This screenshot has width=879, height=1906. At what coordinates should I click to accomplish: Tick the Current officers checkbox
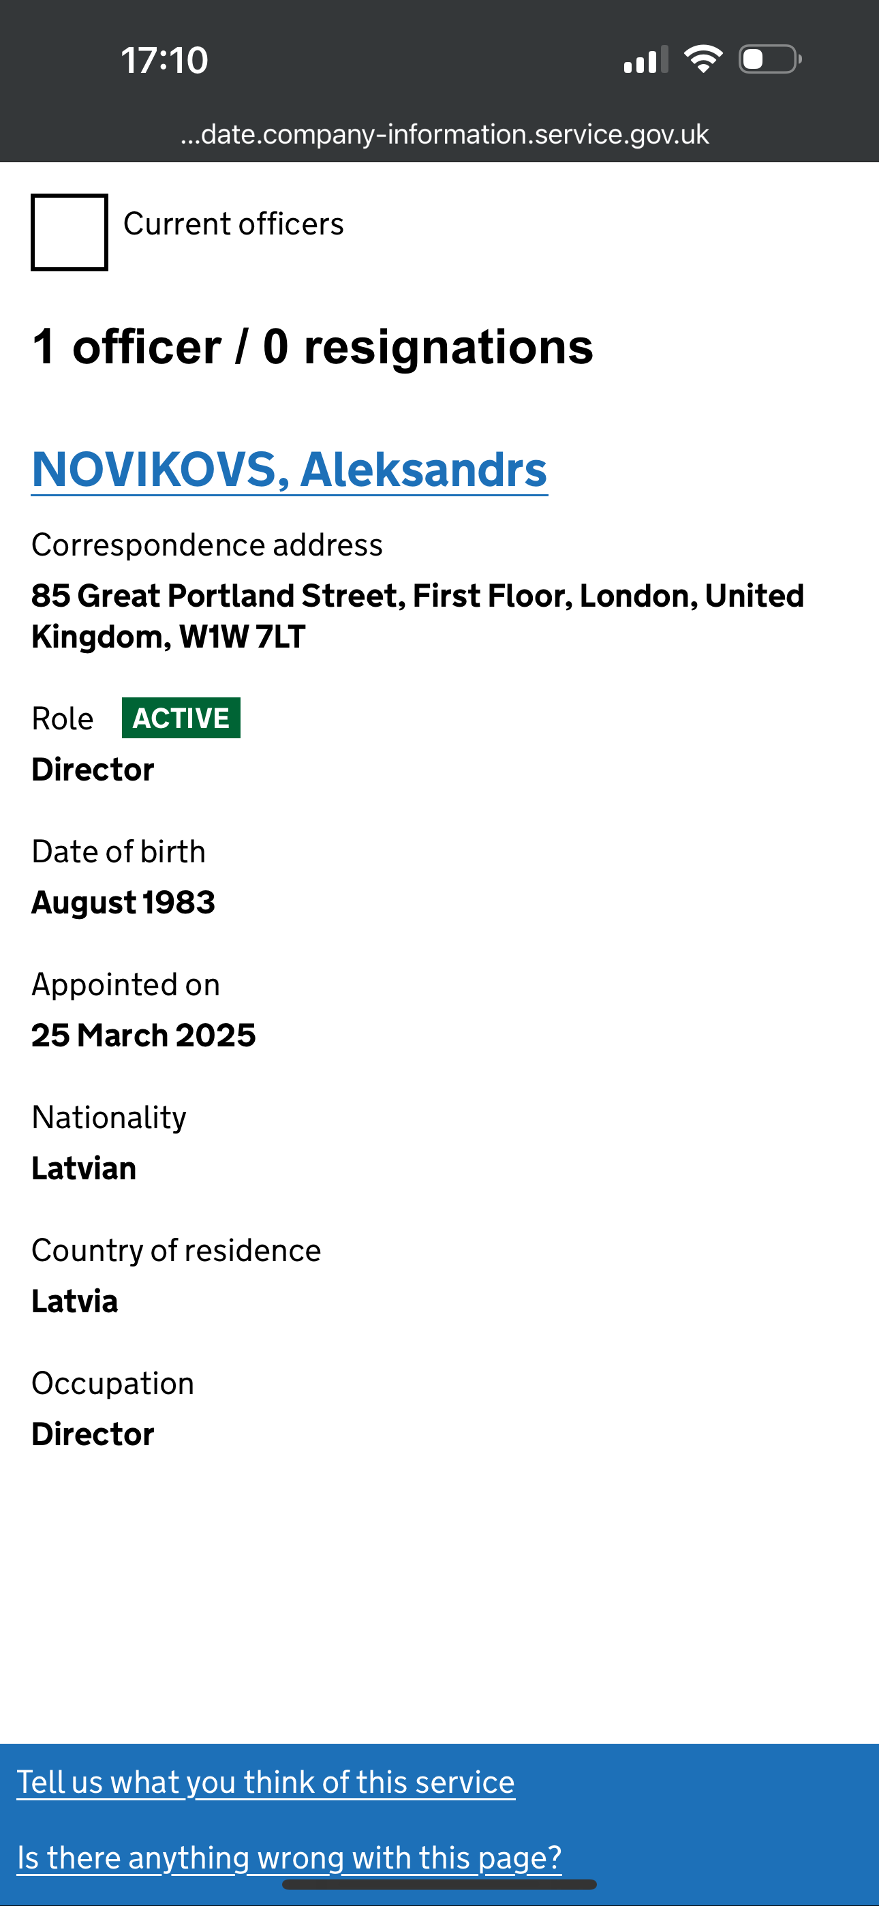pyautogui.click(x=69, y=232)
